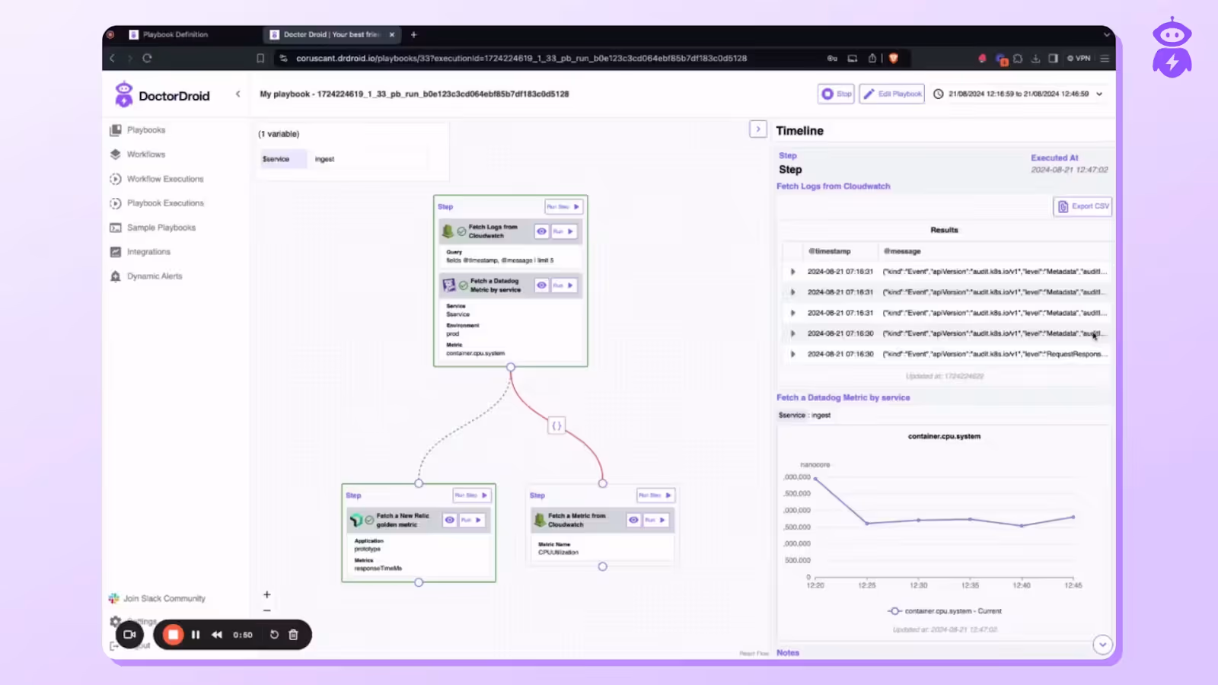Image resolution: width=1218 pixels, height=685 pixels.
Task: Open browser downloads icon
Action: [x=1036, y=58]
